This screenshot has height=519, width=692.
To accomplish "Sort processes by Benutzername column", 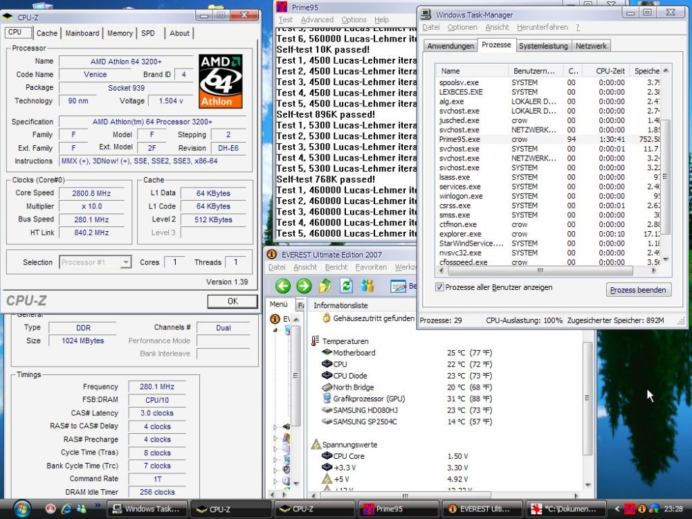I will 536,71.
